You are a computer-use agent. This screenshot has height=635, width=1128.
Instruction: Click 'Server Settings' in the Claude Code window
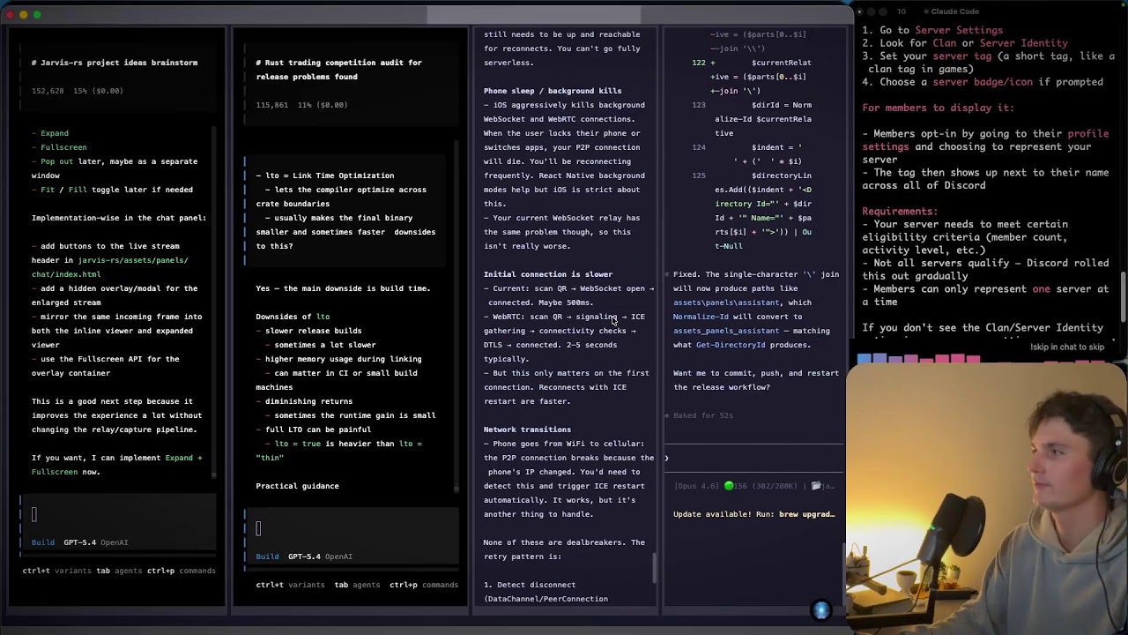coord(959,30)
